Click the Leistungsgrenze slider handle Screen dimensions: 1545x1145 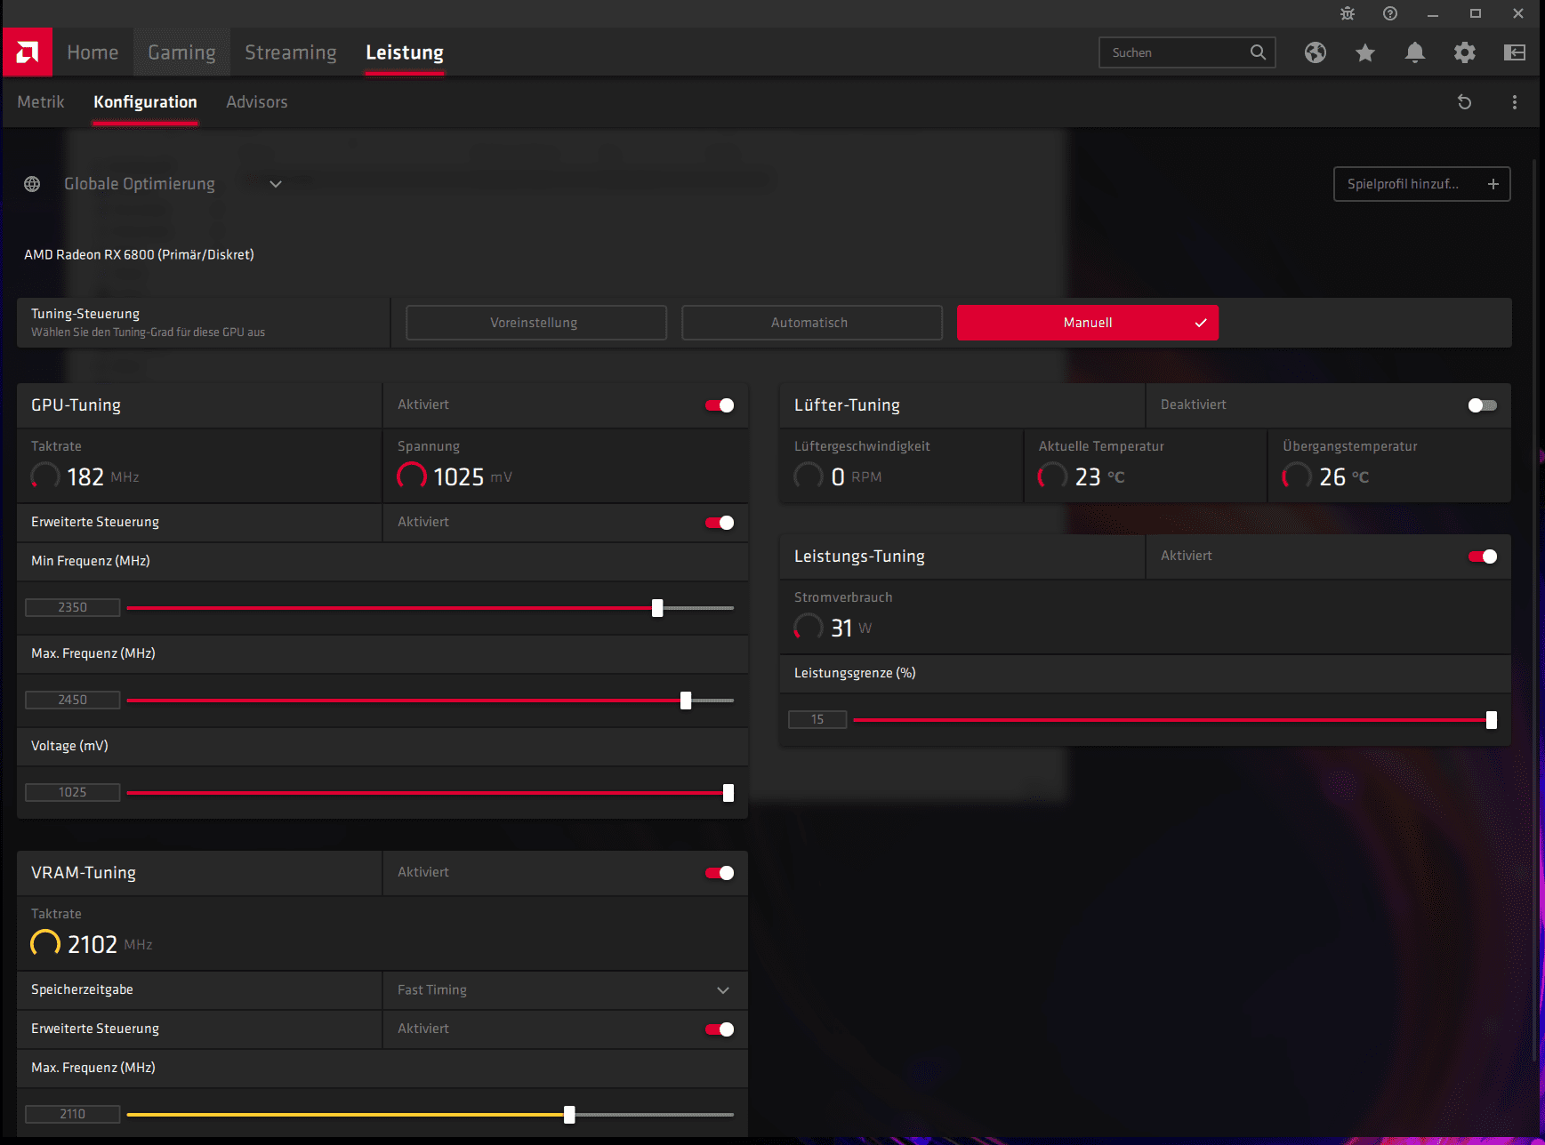(x=1492, y=720)
